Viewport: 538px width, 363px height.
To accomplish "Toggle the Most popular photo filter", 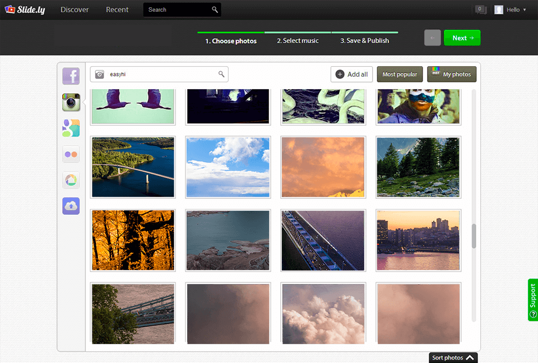I will pyautogui.click(x=400, y=74).
